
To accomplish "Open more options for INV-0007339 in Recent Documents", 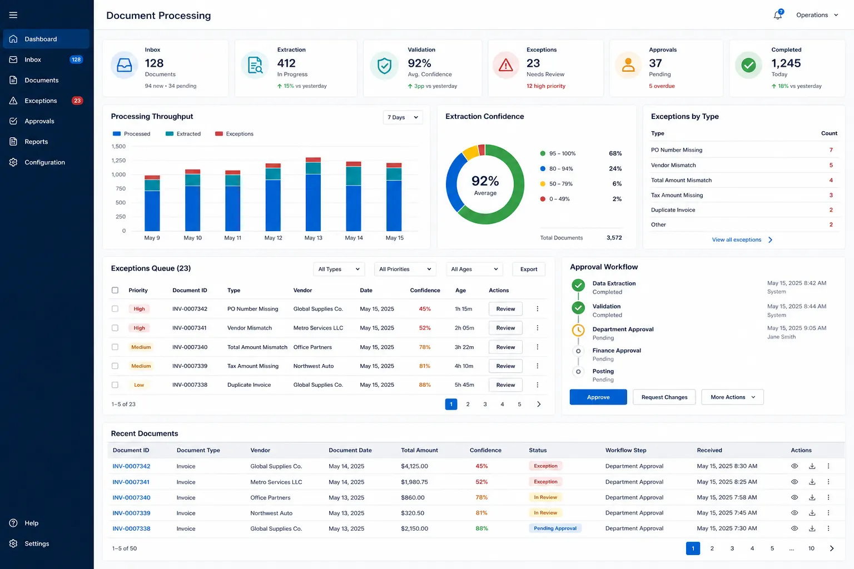I will (828, 513).
